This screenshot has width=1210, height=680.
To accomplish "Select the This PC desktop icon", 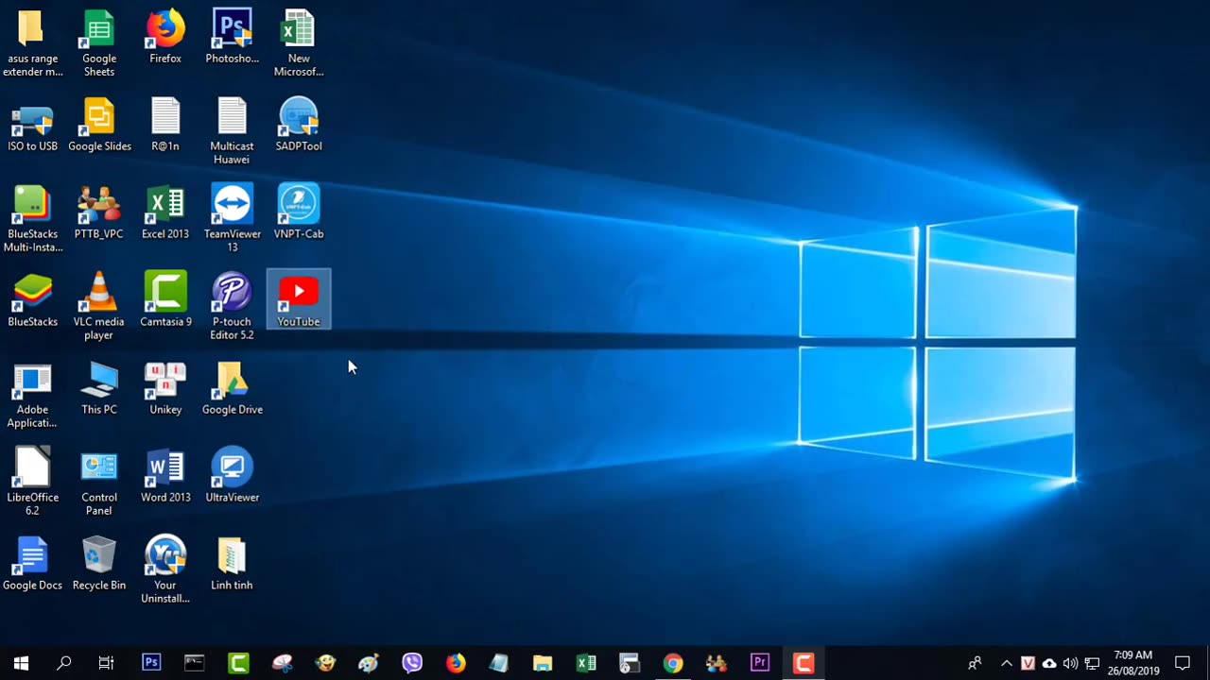I will (99, 389).
